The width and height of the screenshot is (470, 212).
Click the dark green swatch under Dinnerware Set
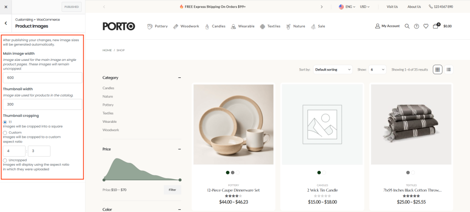[x=228, y=173]
